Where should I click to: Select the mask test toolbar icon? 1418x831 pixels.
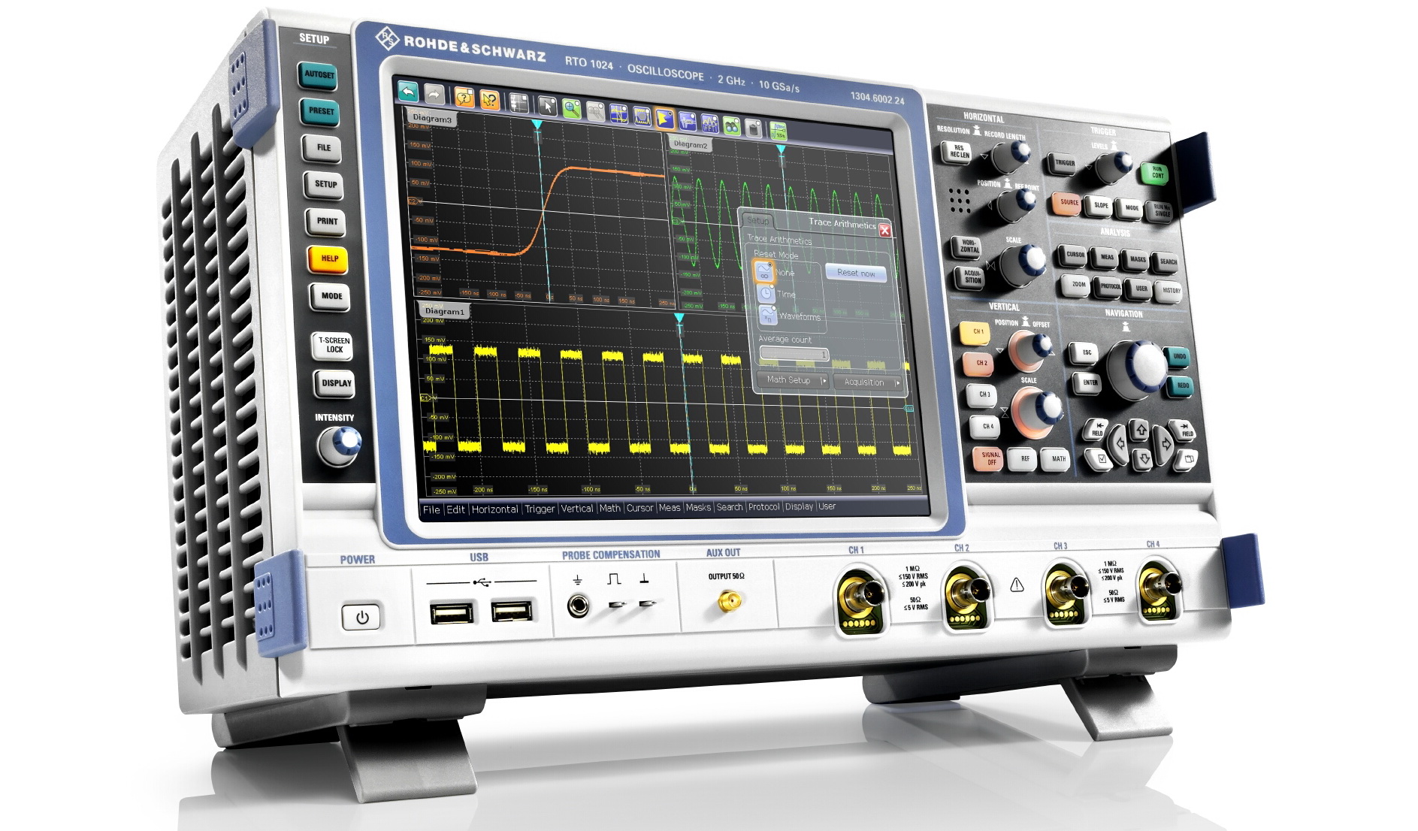(x=642, y=116)
